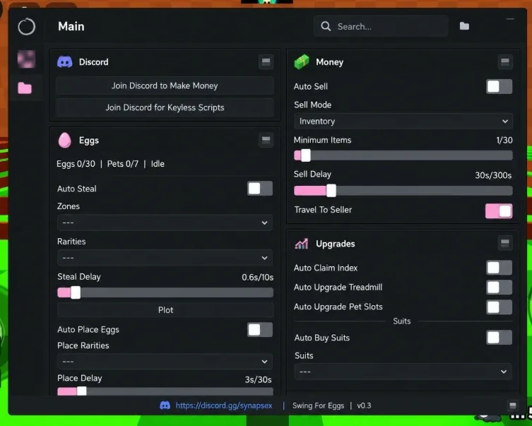Click the Plot button
This screenshot has width=532, height=426.
(165, 310)
